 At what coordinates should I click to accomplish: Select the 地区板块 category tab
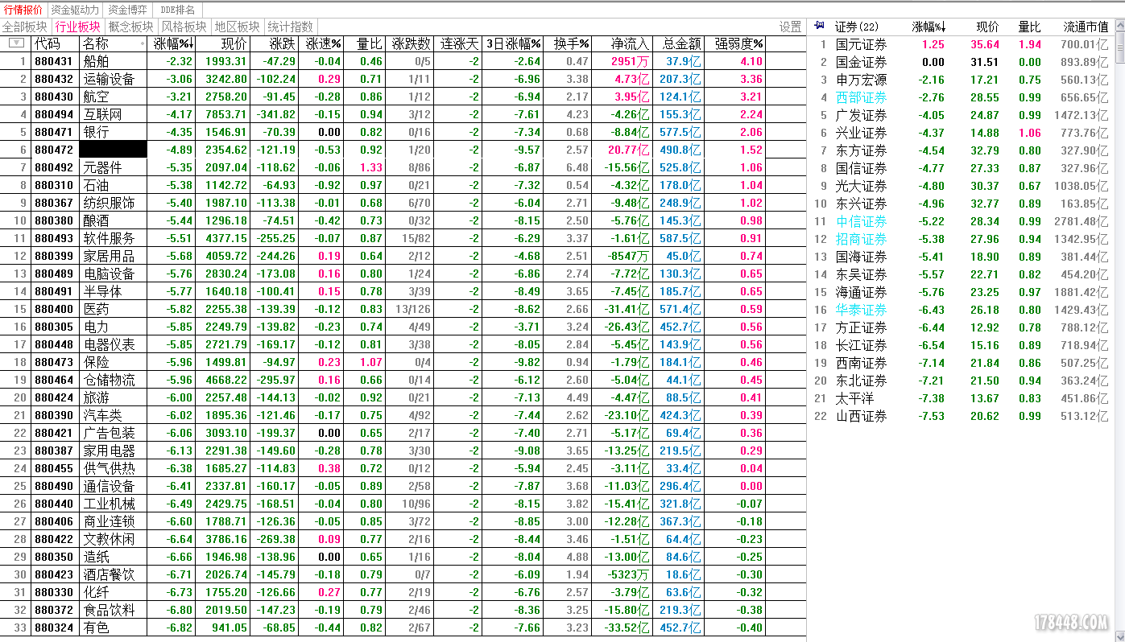pyautogui.click(x=237, y=27)
